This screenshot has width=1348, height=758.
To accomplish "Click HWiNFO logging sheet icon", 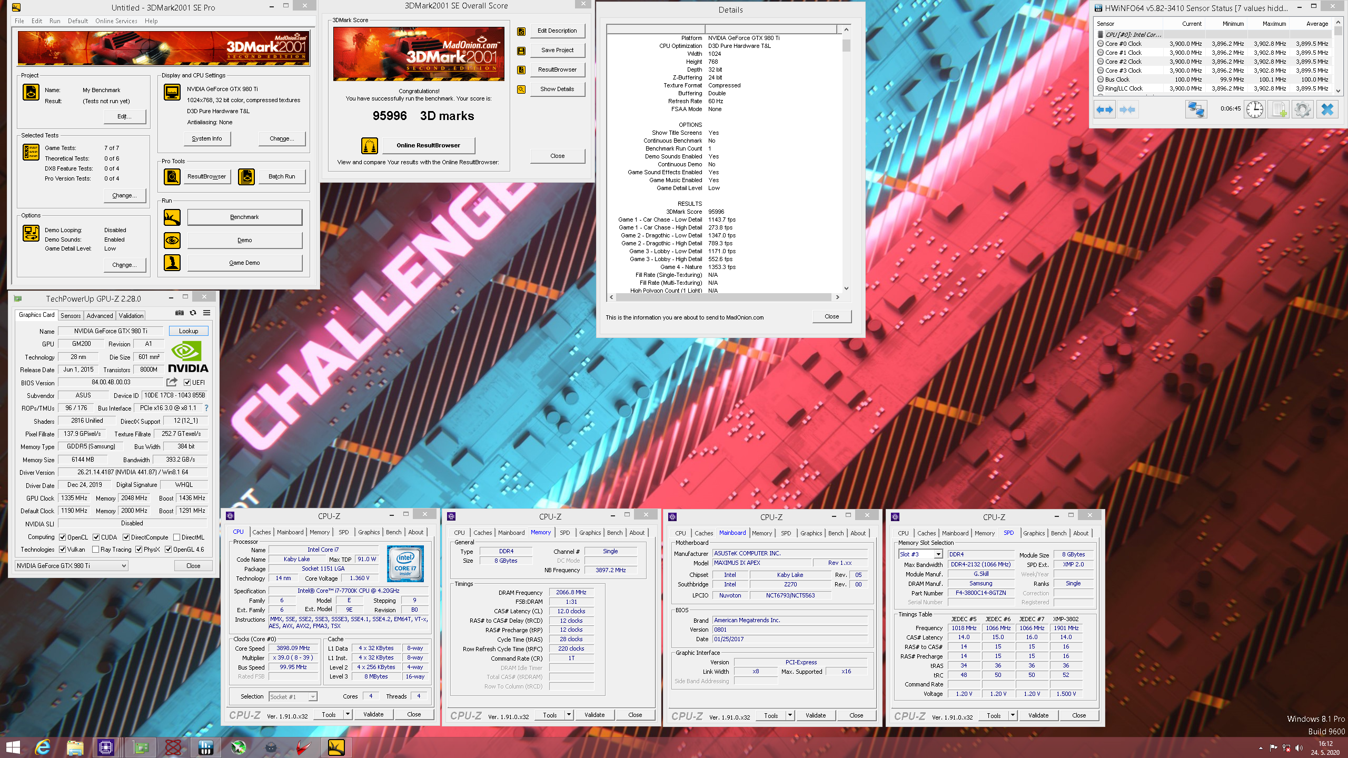I will (1278, 109).
